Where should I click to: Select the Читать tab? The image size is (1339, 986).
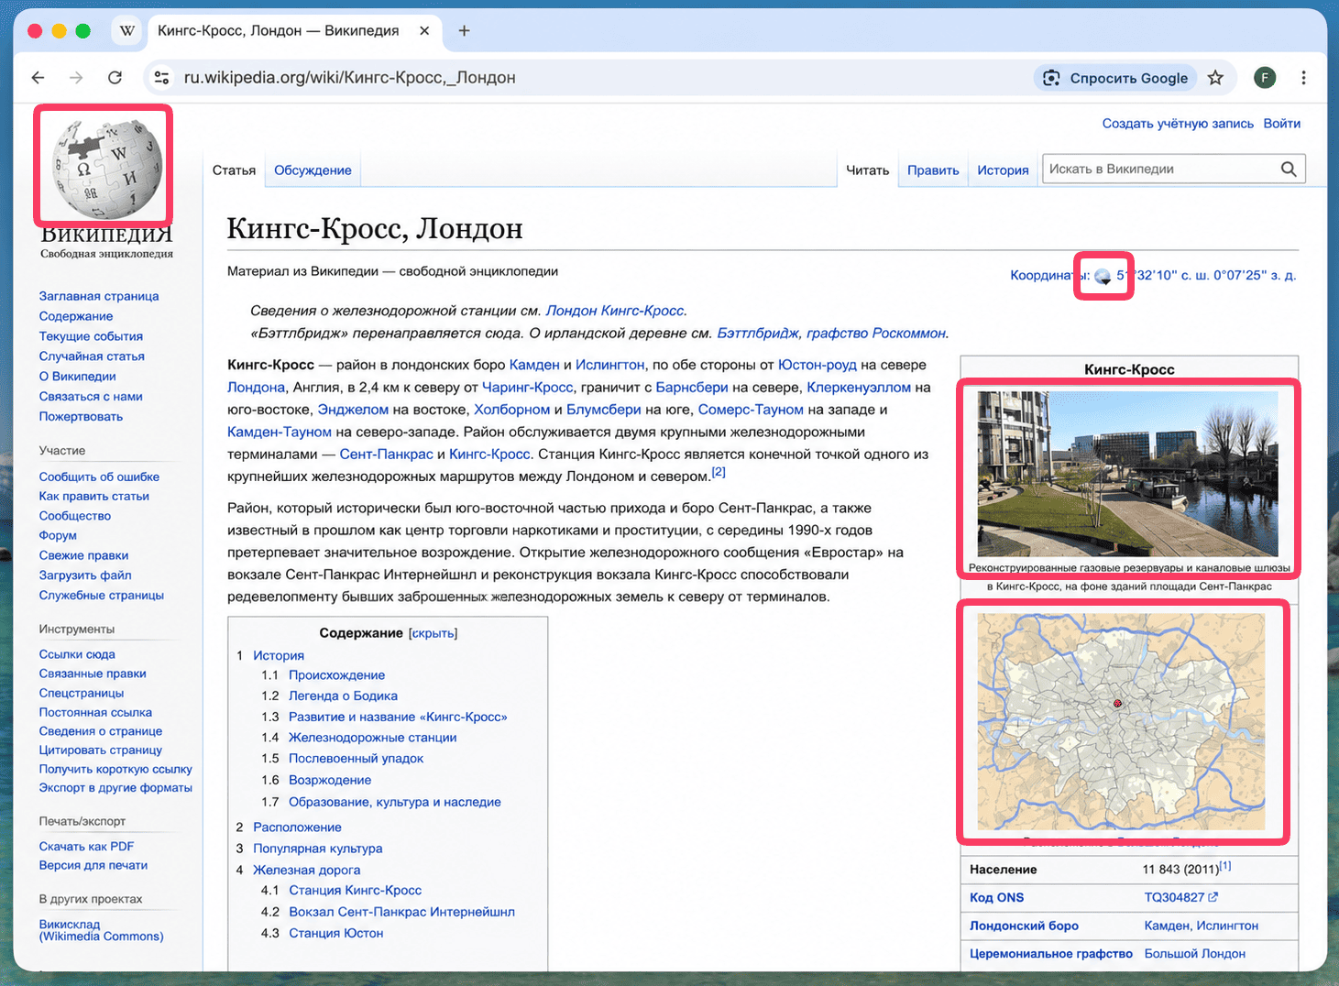click(867, 170)
